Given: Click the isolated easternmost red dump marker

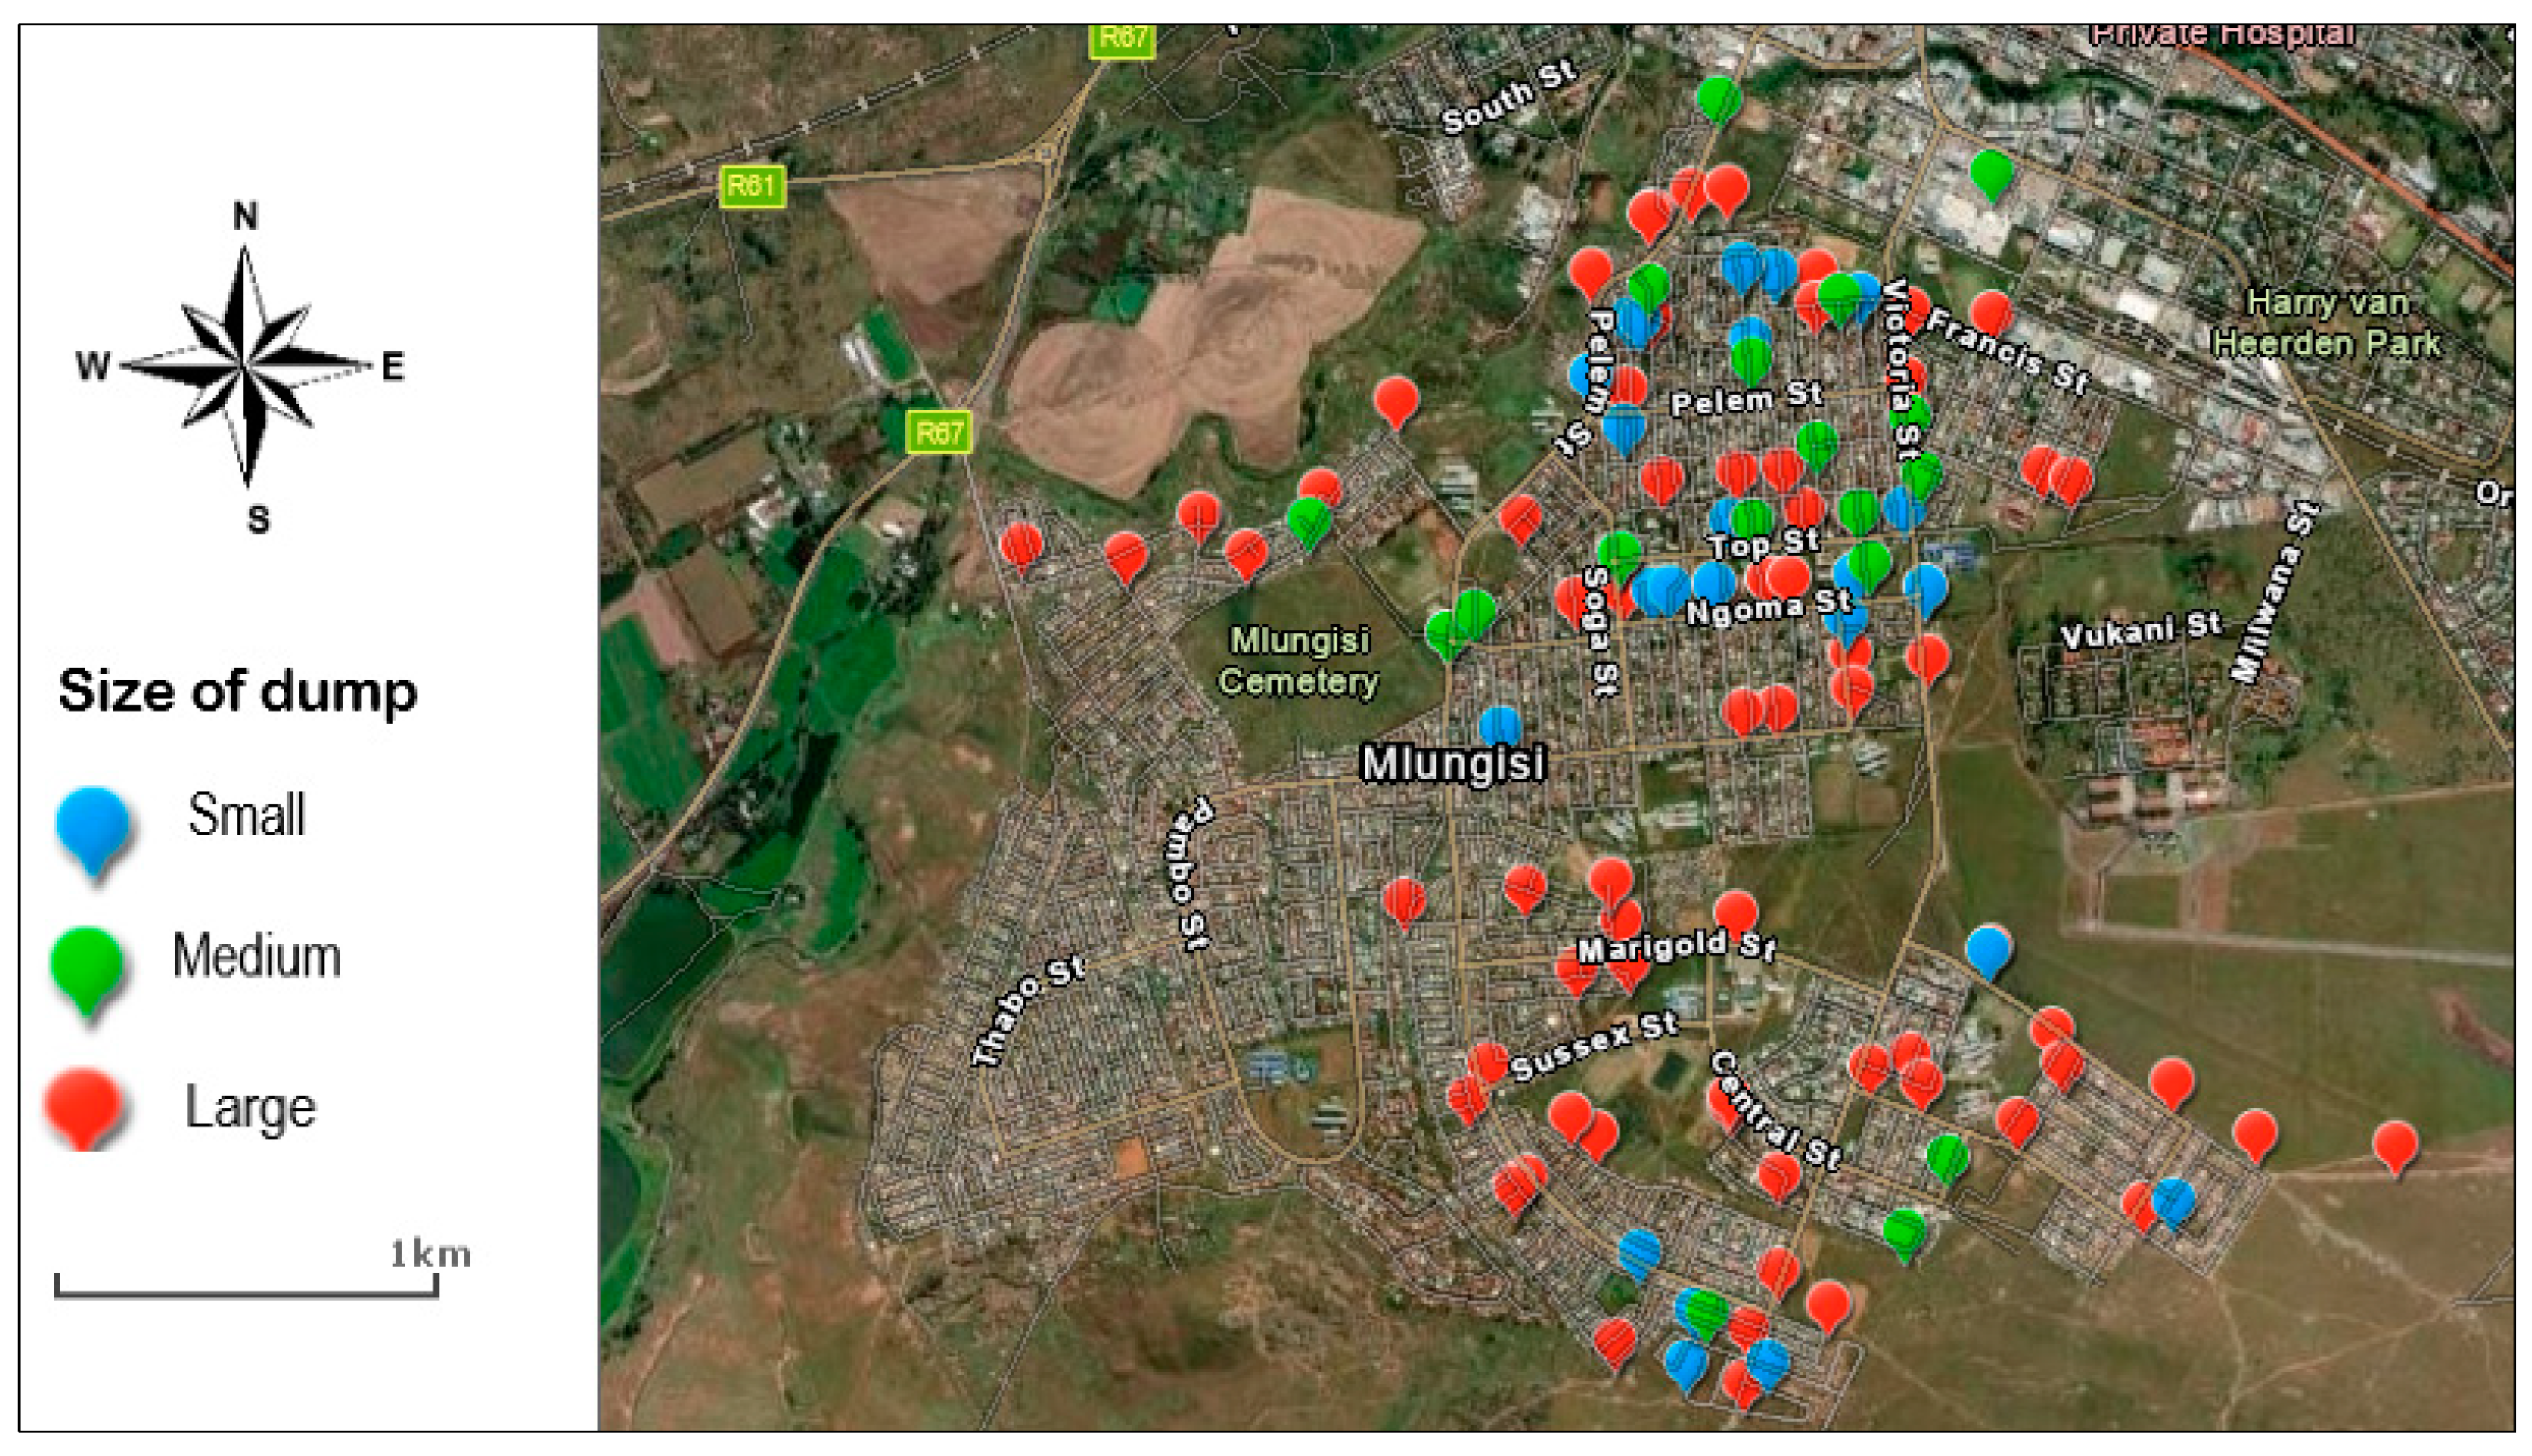Looking at the screenshot, I should click(2395, 1143).
